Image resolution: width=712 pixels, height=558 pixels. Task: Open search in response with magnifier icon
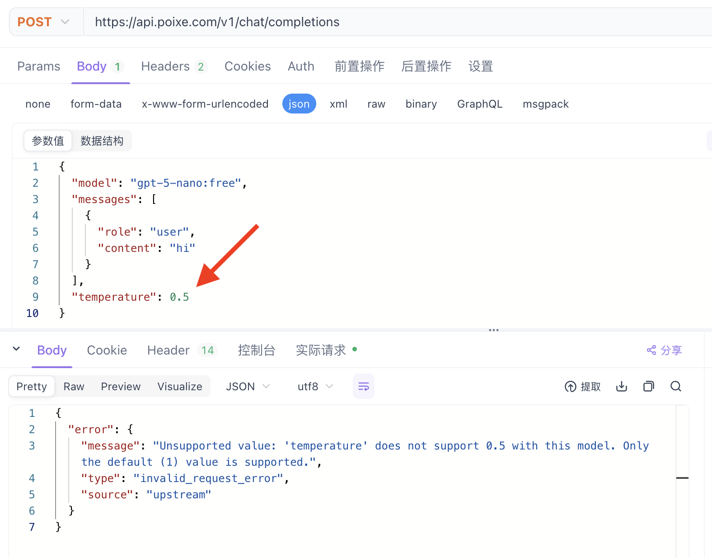(676, 387)
